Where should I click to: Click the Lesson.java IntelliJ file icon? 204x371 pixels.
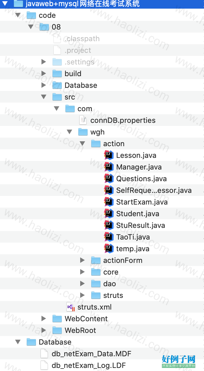(x=109, y=155)
